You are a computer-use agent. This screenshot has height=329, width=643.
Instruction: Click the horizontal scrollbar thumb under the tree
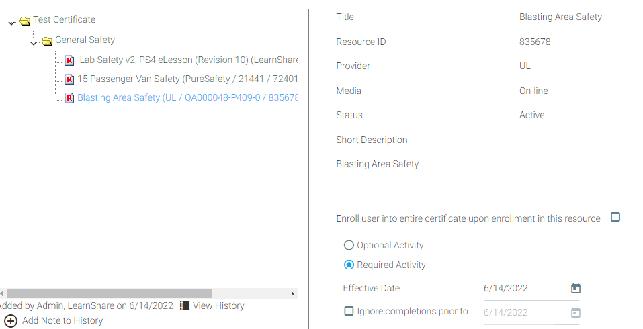(x=109, y=294)
